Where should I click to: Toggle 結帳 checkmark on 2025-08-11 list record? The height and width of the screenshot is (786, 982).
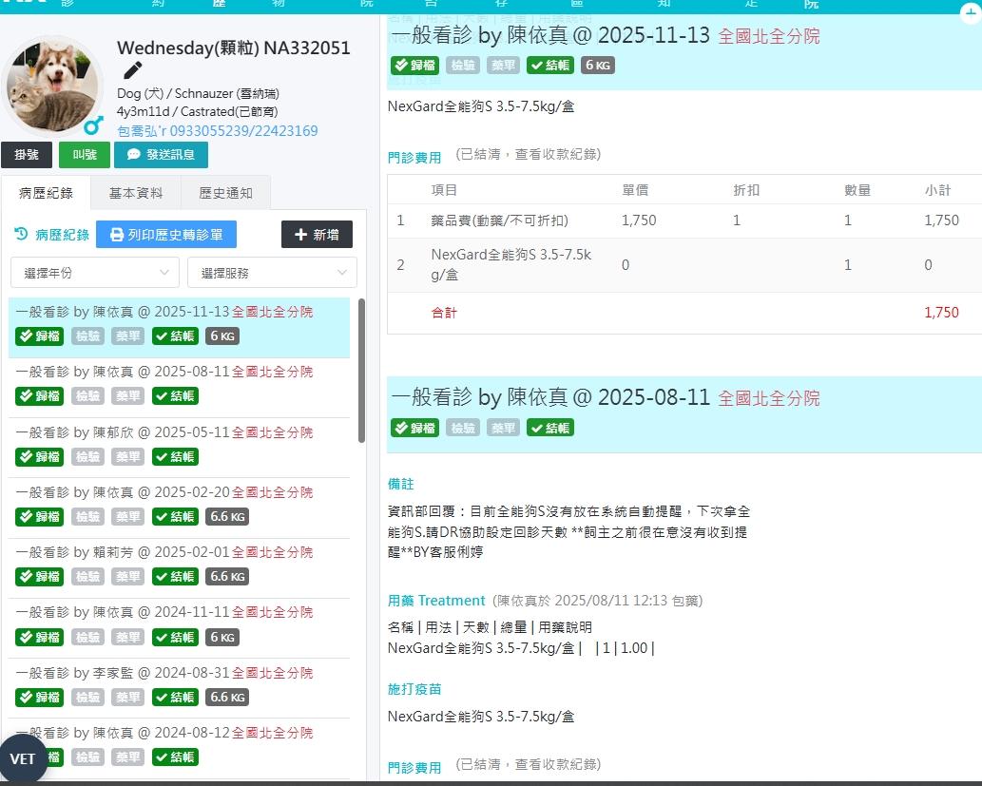(175, 396)
